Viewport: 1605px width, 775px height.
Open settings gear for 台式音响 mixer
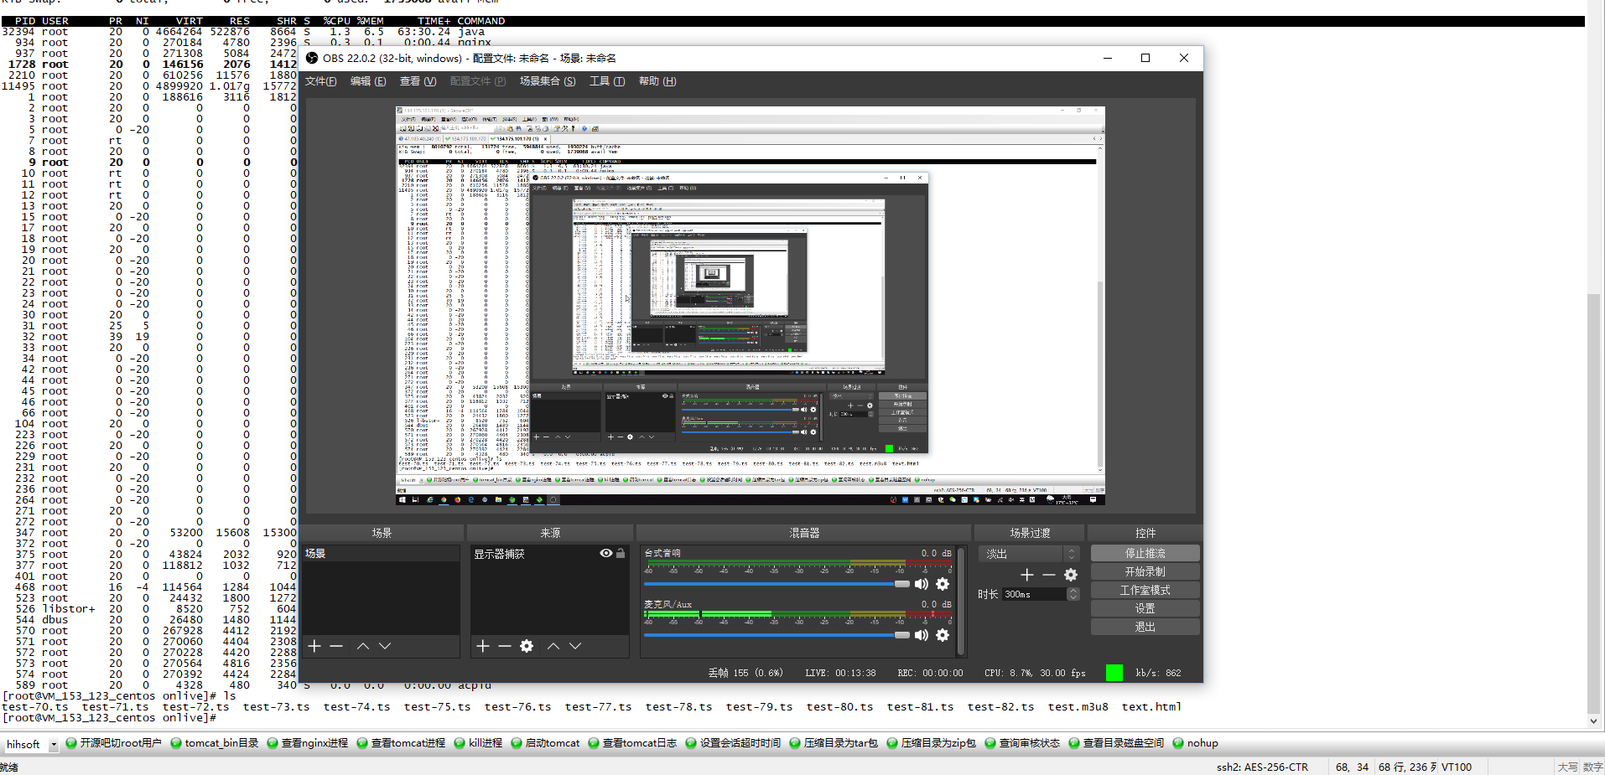[x=943, y=584]
